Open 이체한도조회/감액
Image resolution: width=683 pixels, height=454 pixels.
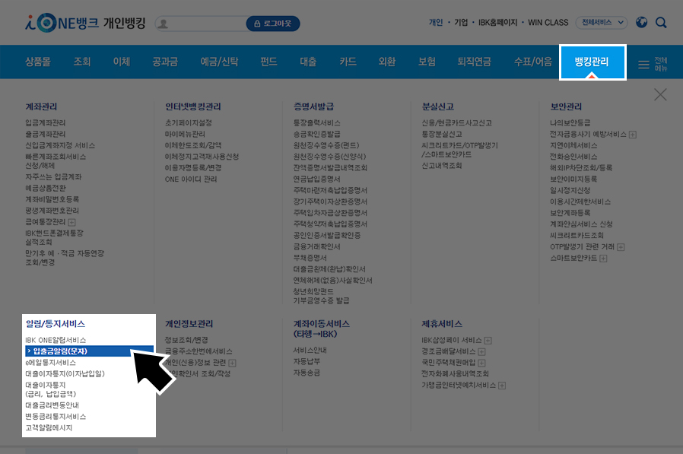(x=193, y=145)
